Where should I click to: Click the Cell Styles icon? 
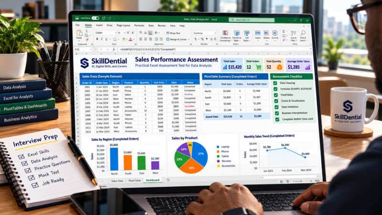247,33
